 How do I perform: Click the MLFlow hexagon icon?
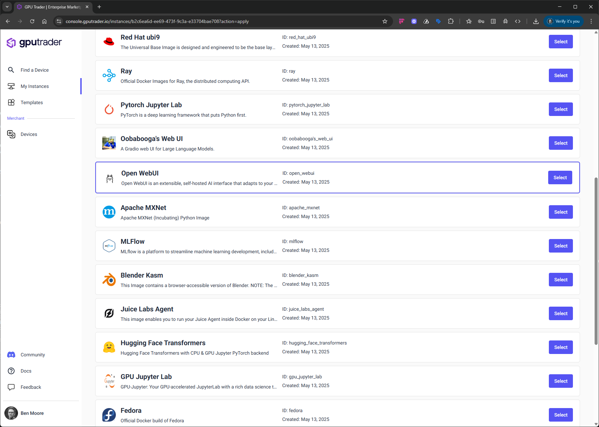pos(109,246)
